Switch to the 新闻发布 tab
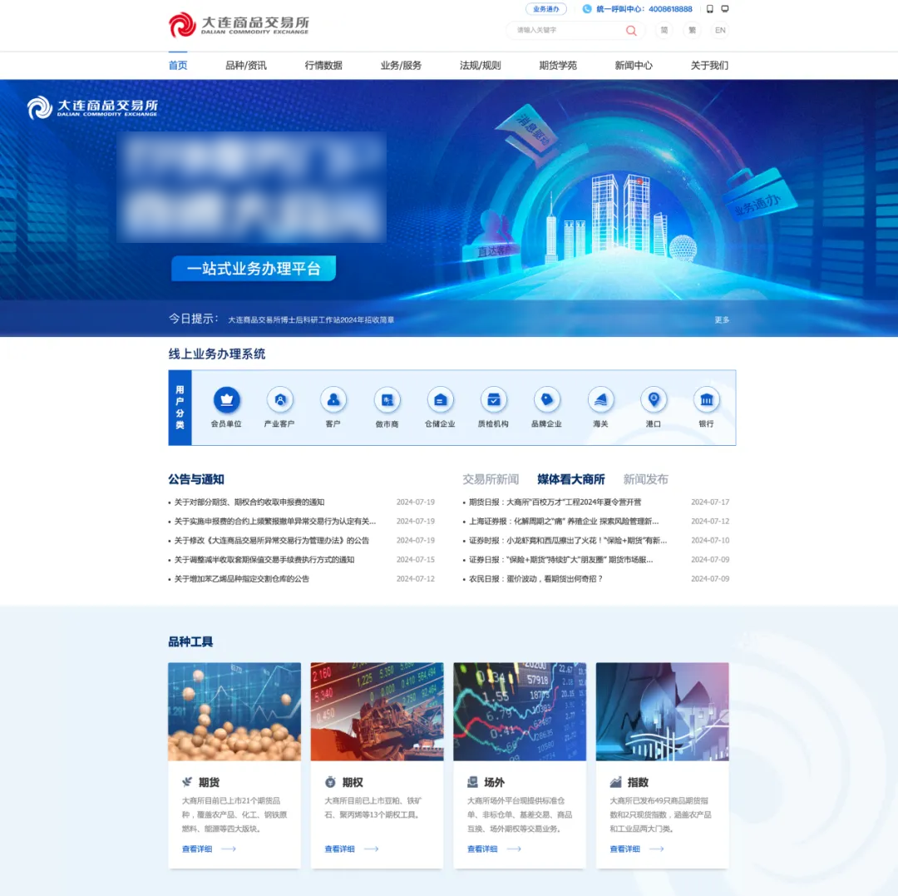The height and width of the screenshot is (896, 898). (x=645, y=480)
